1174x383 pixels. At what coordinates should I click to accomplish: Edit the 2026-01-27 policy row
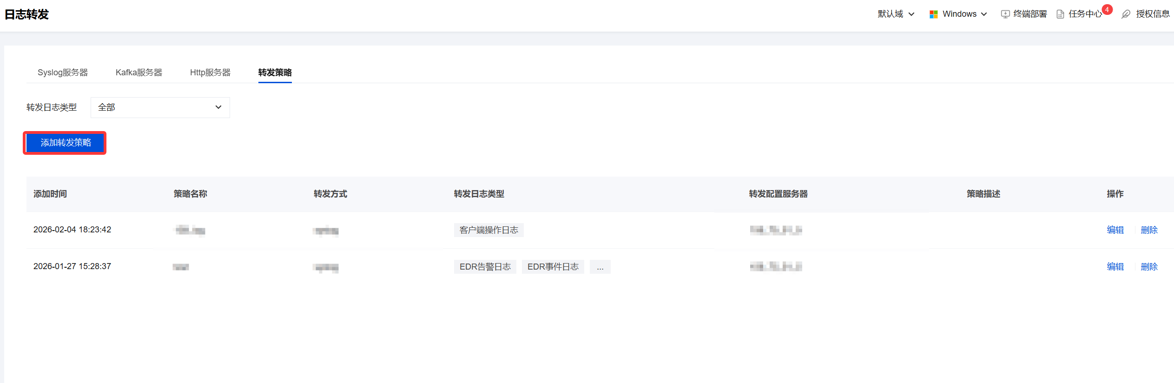[1115, 267]
